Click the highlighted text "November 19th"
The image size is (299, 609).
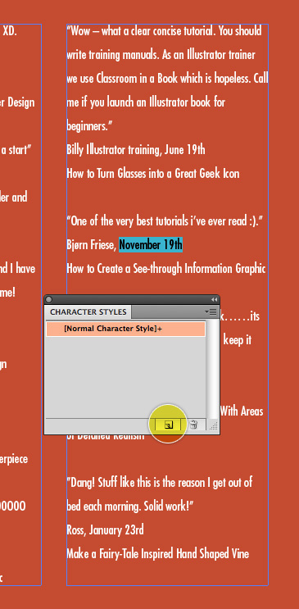[150, 245]
